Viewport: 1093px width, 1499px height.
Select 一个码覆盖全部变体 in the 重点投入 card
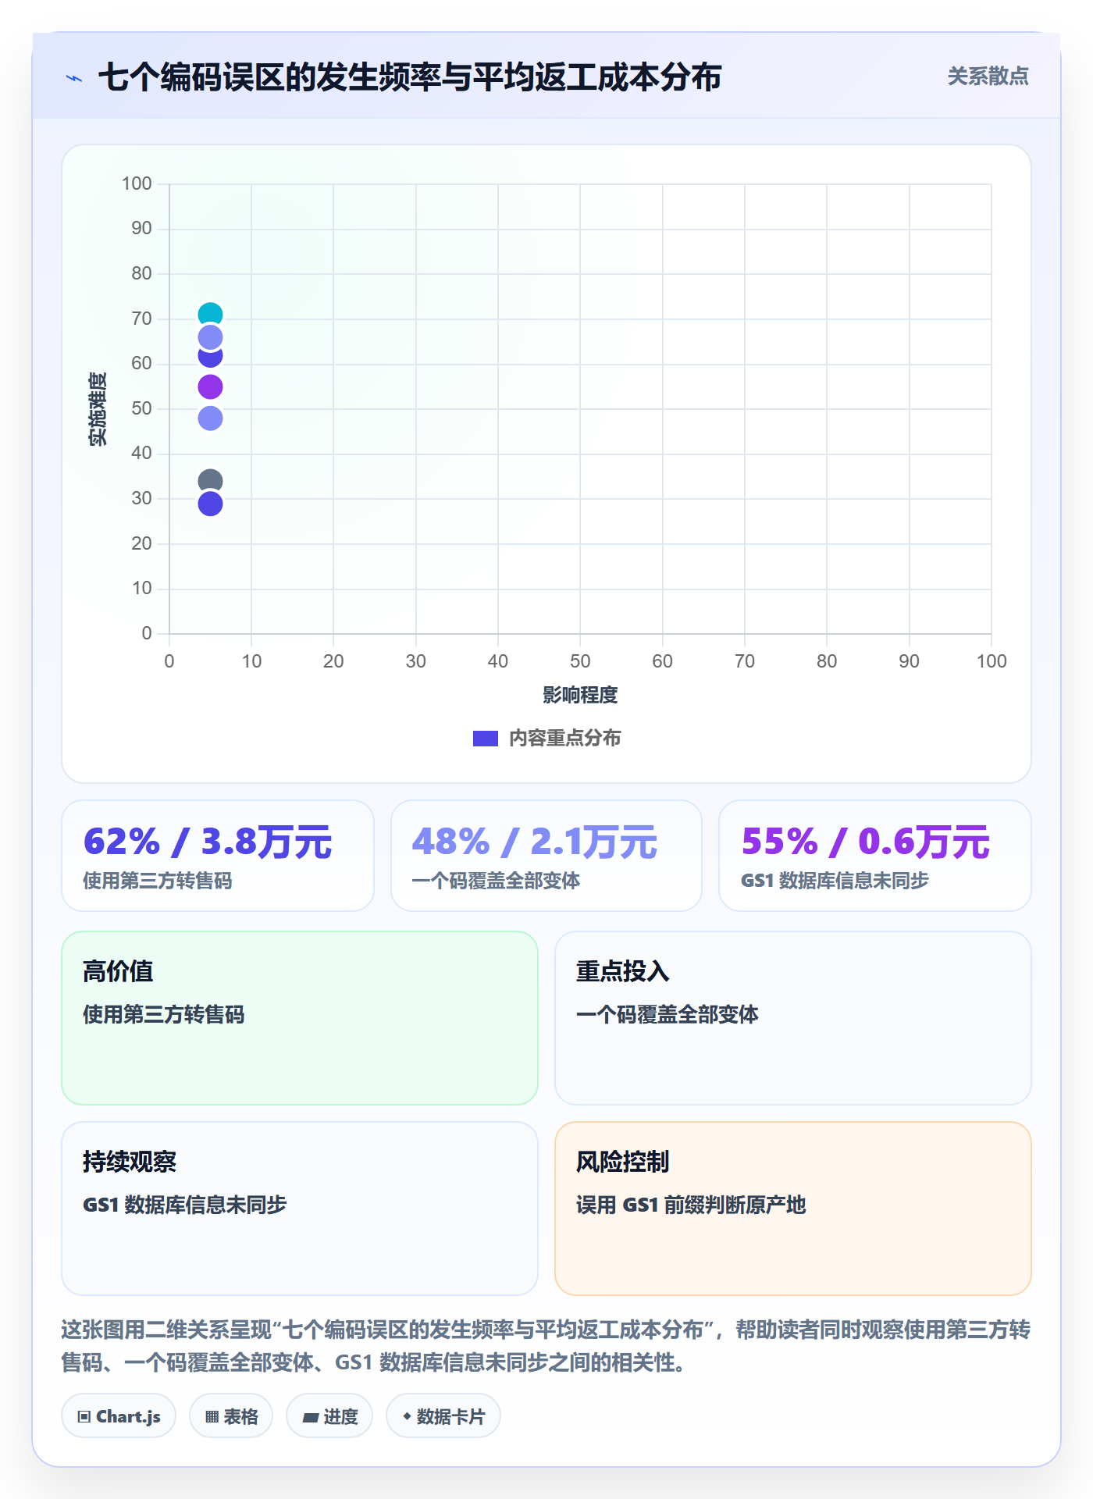668,1015
